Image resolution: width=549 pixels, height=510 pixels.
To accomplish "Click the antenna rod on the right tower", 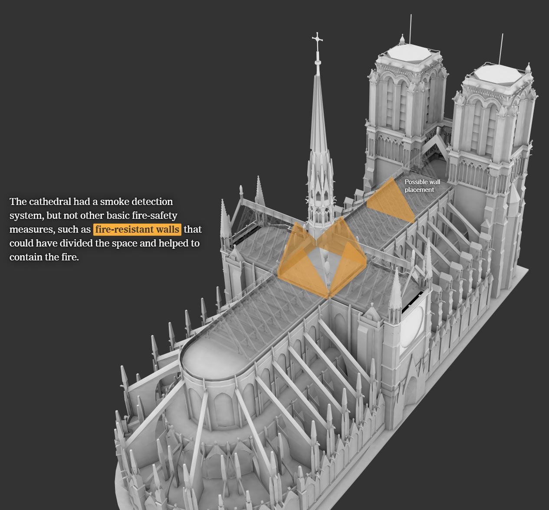I will coord(501,49).
